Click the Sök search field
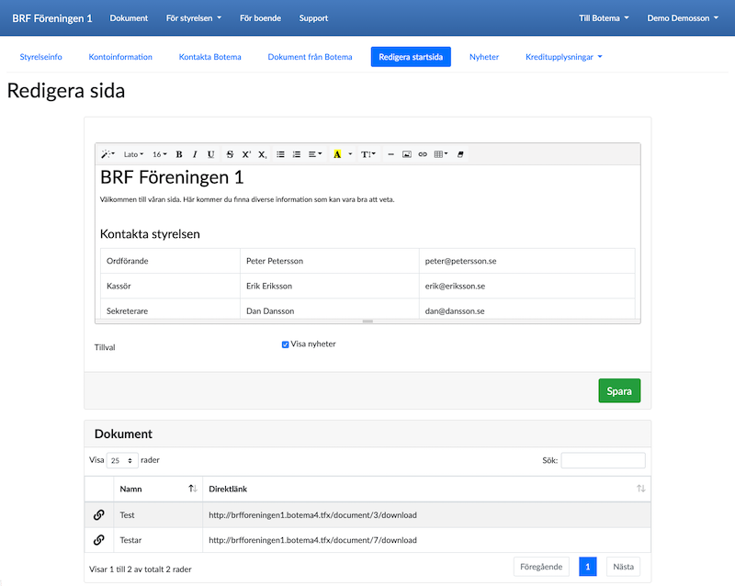Screen dimensions: 735x586 click(603, 460)
